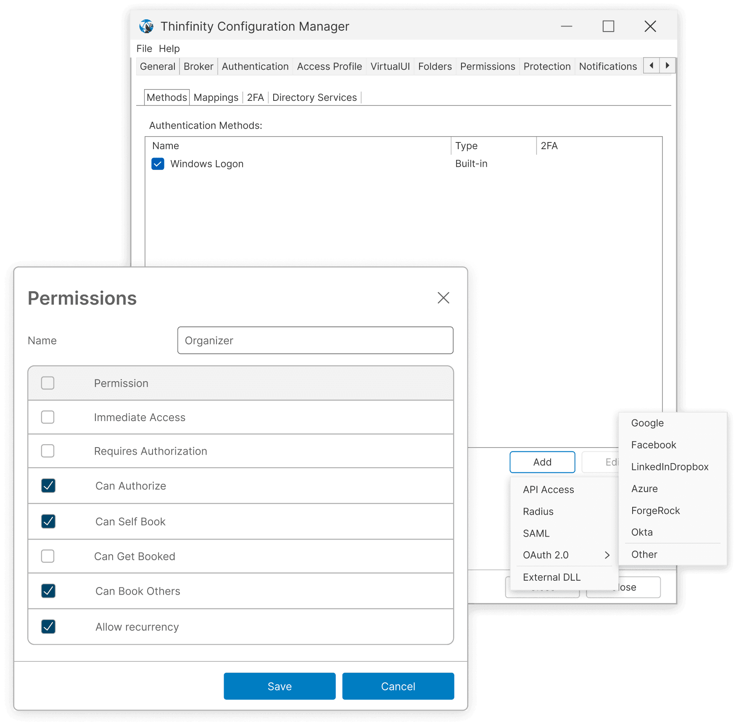Cancel the Permissions dialog
Image resolution: width=736 pixels, height=727 pixels.
tap(398, 686)
